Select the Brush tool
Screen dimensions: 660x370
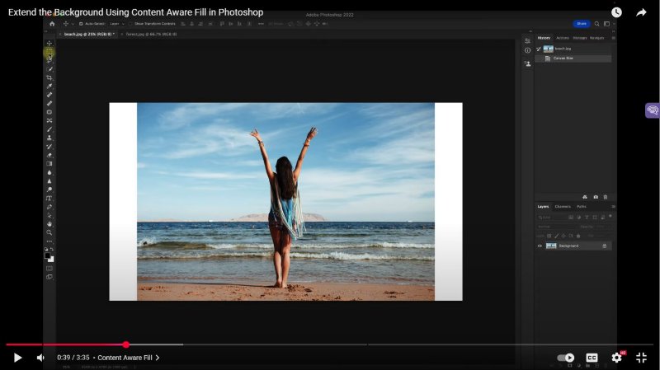pos(49,129)
